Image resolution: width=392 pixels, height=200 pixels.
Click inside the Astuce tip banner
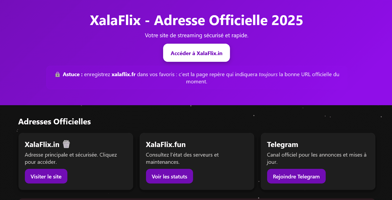tap(197, 77)
